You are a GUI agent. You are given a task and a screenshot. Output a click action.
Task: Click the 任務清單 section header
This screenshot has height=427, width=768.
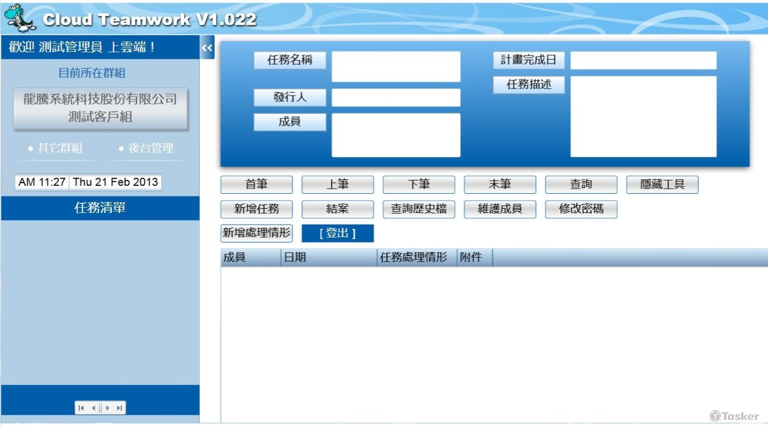click(100, 208)
